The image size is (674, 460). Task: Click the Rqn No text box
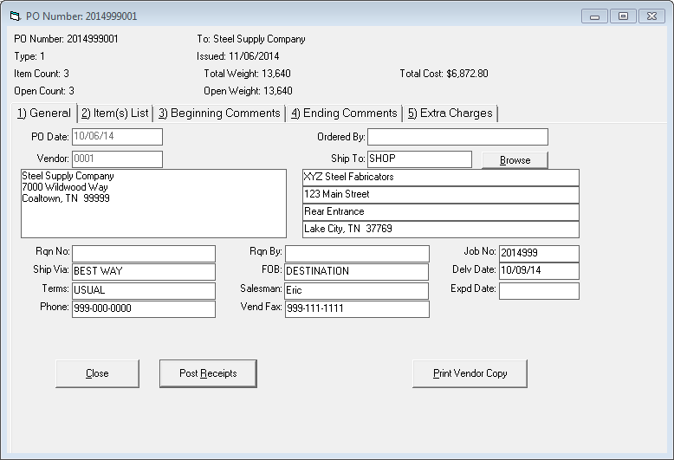[143, 253]
